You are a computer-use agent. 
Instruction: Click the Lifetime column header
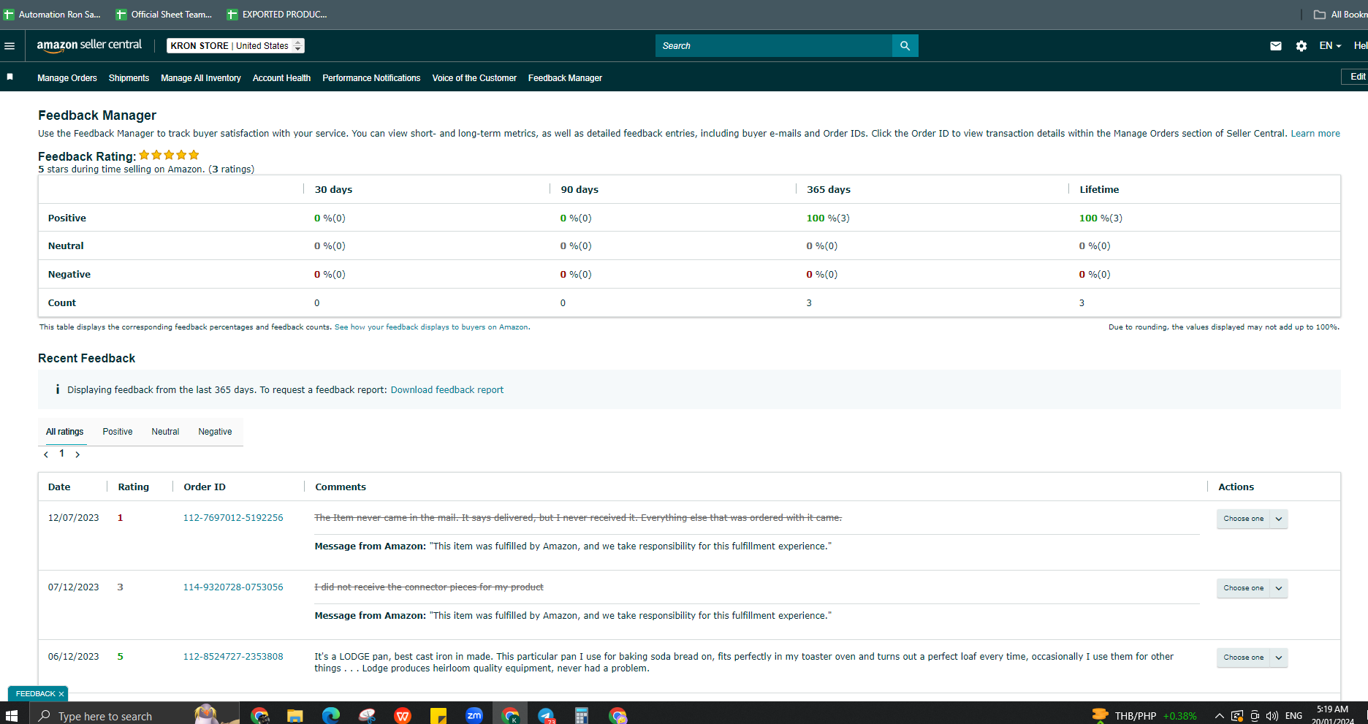point(1099,190)
